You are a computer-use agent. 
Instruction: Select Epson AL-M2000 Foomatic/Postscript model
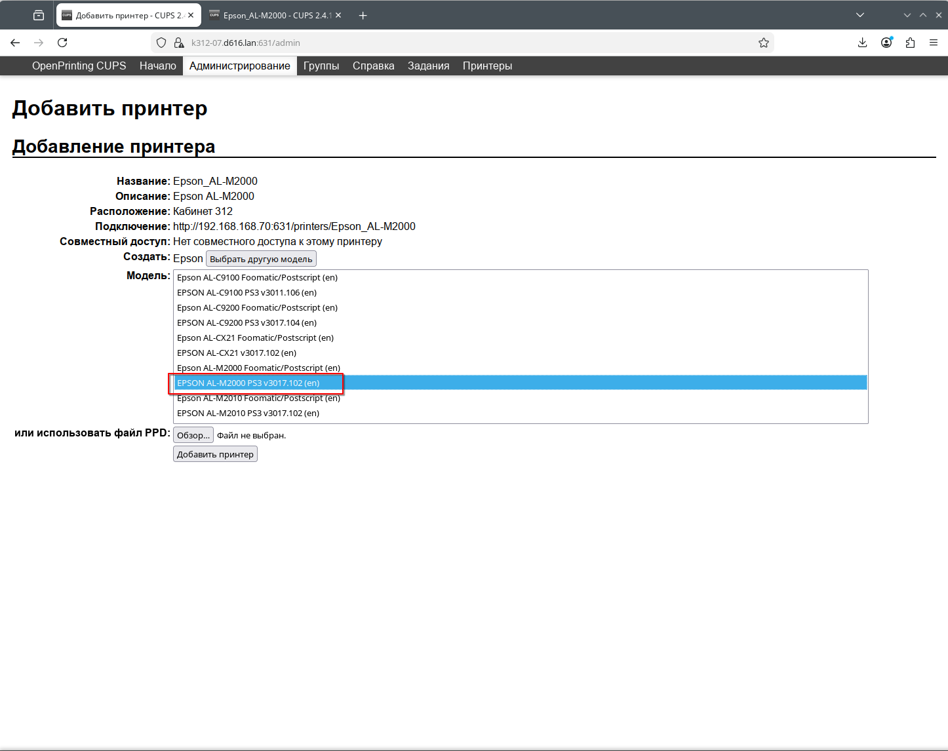coord(258,368)
